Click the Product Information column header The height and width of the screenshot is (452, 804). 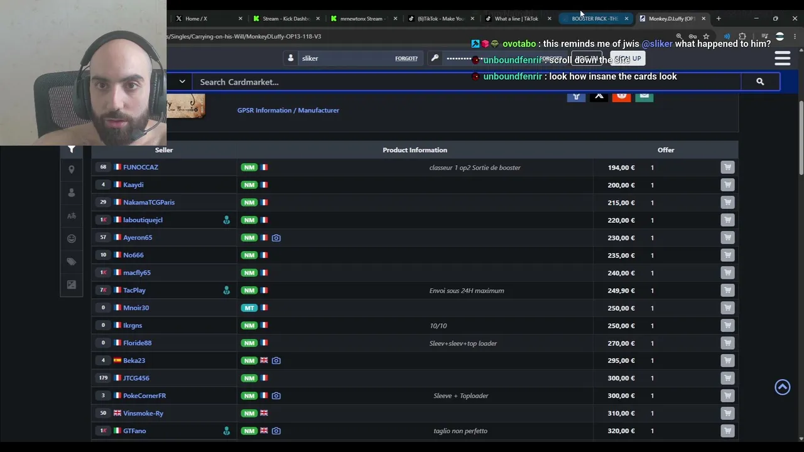tap(415, 150)
